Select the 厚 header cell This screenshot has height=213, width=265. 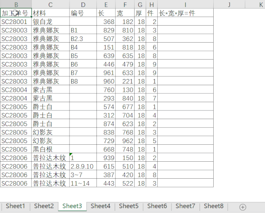[x=140, y=13]
